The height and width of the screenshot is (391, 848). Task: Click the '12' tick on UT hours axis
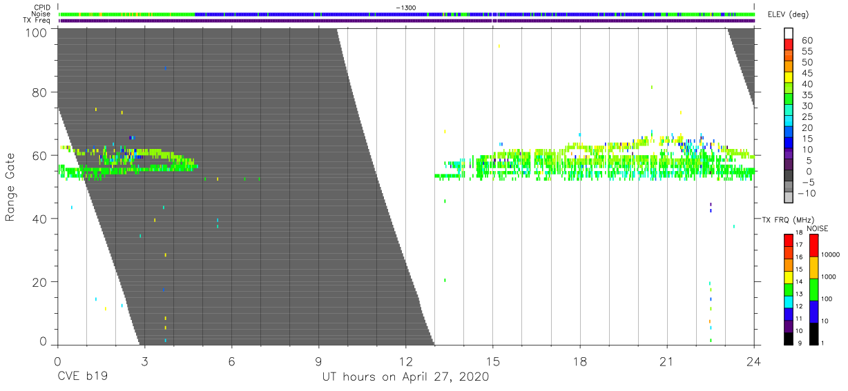pyautogui.click(x=405, y=361)
